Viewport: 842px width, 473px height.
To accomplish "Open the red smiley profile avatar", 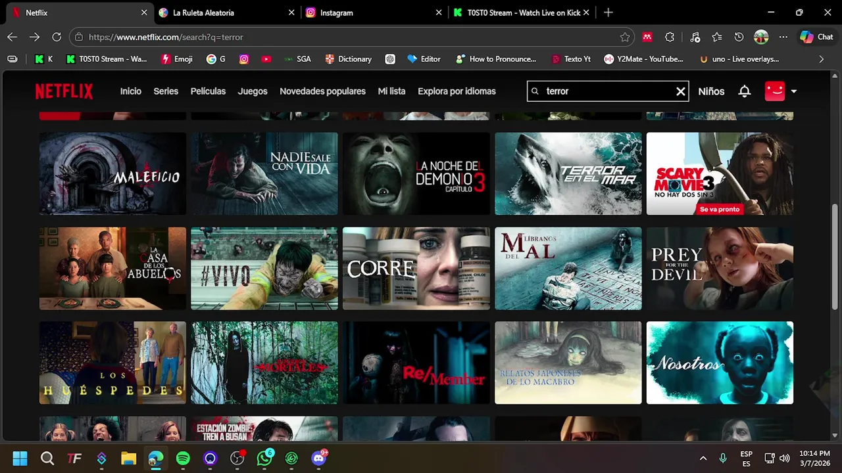I will 775,91.
